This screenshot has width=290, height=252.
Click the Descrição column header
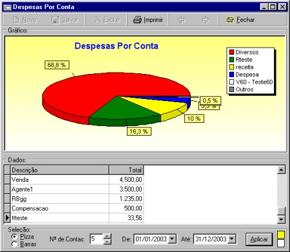pyautogui.click(x=60, y=170)
